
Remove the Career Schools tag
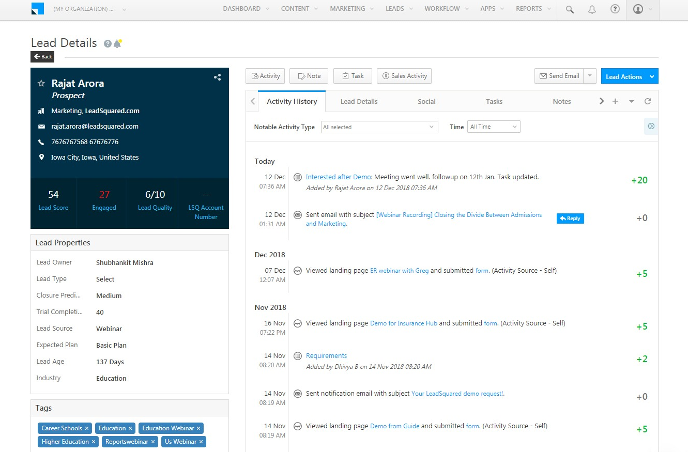(87, 428)
